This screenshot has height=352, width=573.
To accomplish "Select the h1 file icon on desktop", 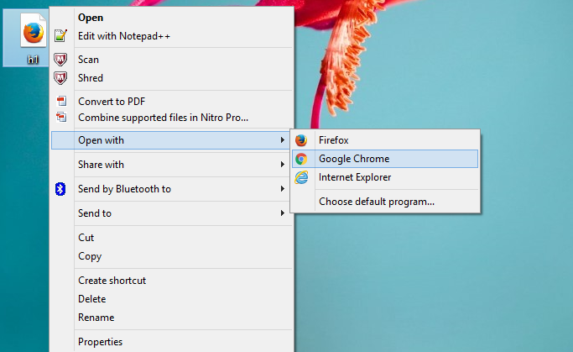I will 34,30.
